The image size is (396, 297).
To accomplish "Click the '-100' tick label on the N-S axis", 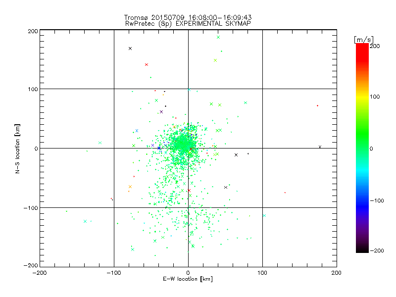I will click(x=31, y=208).
